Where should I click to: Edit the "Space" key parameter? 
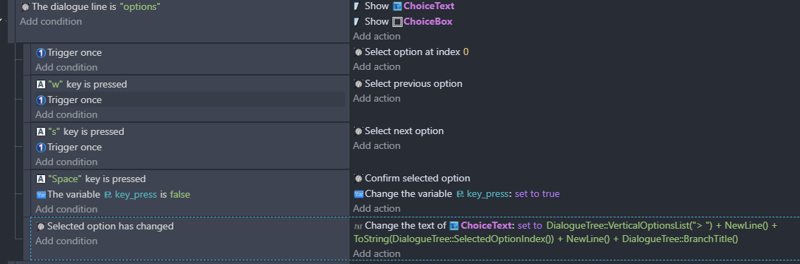65,179
